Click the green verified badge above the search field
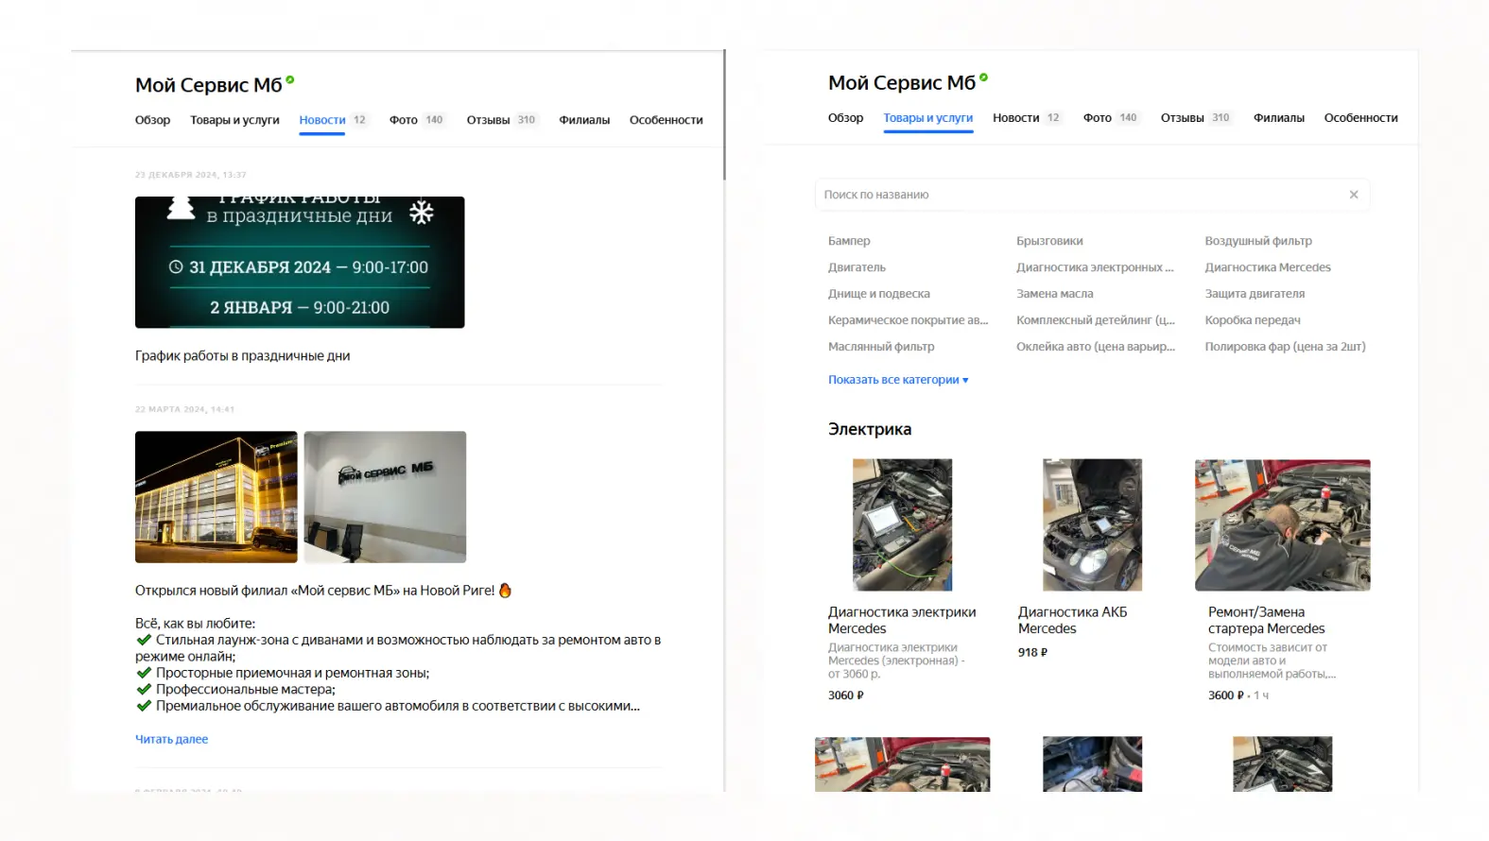 [x=983, y=78]
